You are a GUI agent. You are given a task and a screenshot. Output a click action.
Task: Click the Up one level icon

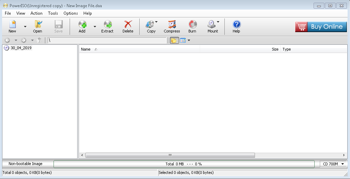tap(39, 40)
